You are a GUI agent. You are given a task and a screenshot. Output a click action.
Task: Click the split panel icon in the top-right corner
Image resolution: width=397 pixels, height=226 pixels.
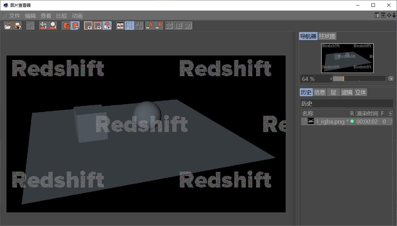377,15
